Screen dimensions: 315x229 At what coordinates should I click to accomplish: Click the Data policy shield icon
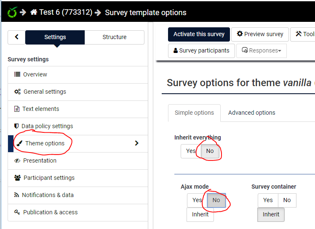(16, 126)
